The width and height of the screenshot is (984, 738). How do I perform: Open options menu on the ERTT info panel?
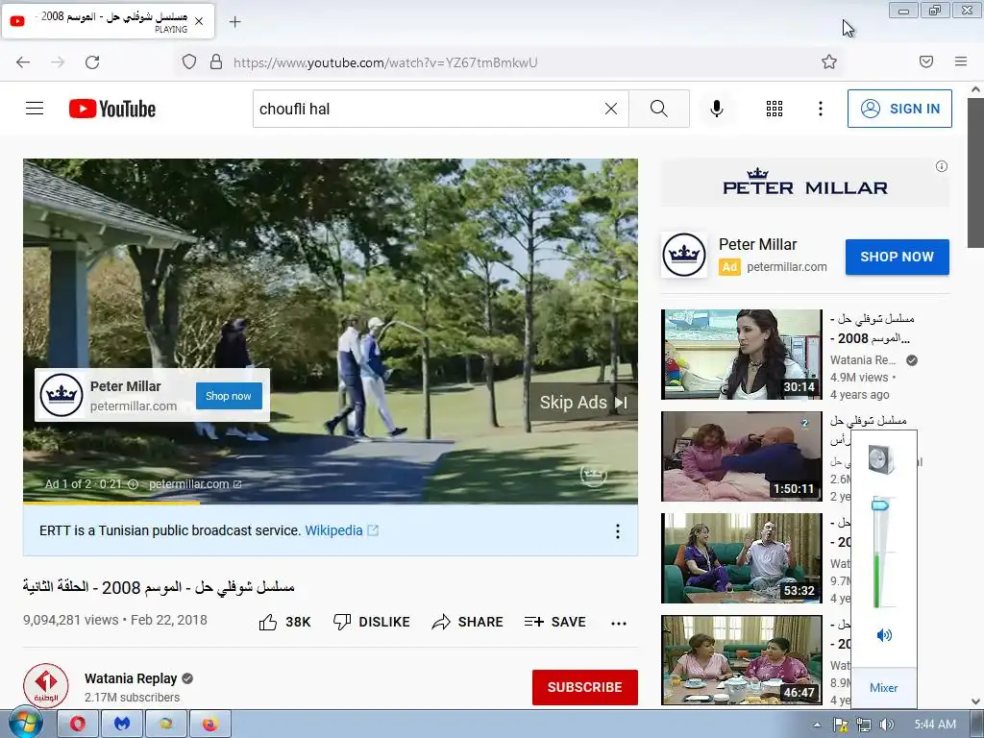[618, 531]
